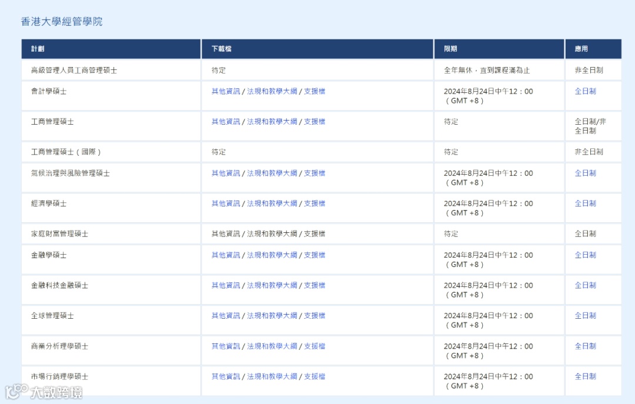The image size is (635, 404).
Task: Open 支援檔 link in 全球管理碩士 row
Action: [315, 316]
